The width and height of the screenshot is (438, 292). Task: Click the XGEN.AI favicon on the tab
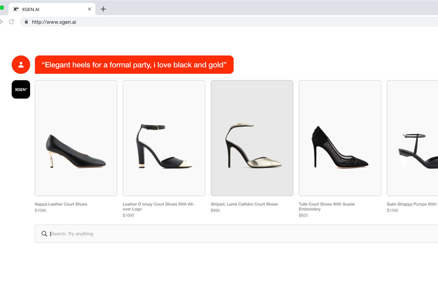pyautogui.click(x=16, y=9)
